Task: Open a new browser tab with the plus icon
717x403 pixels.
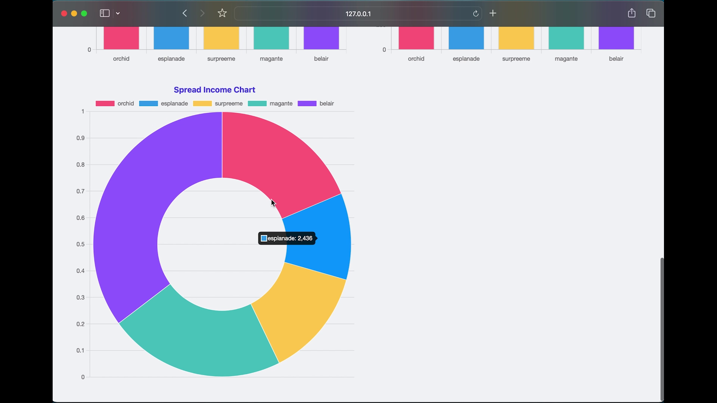Action: coord(493,13)
